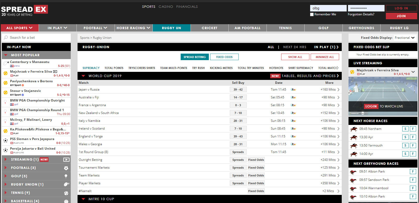Collapse the World Cup 2019 section
419x203 pixels.
click(x=84, y=76)
